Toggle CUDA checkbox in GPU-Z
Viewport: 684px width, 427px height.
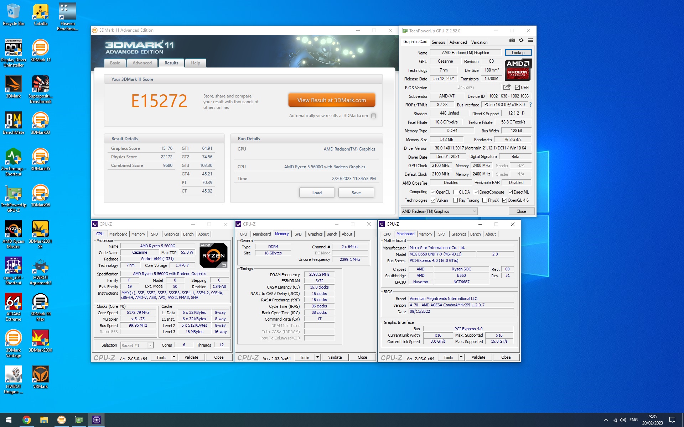coord(456,192)
